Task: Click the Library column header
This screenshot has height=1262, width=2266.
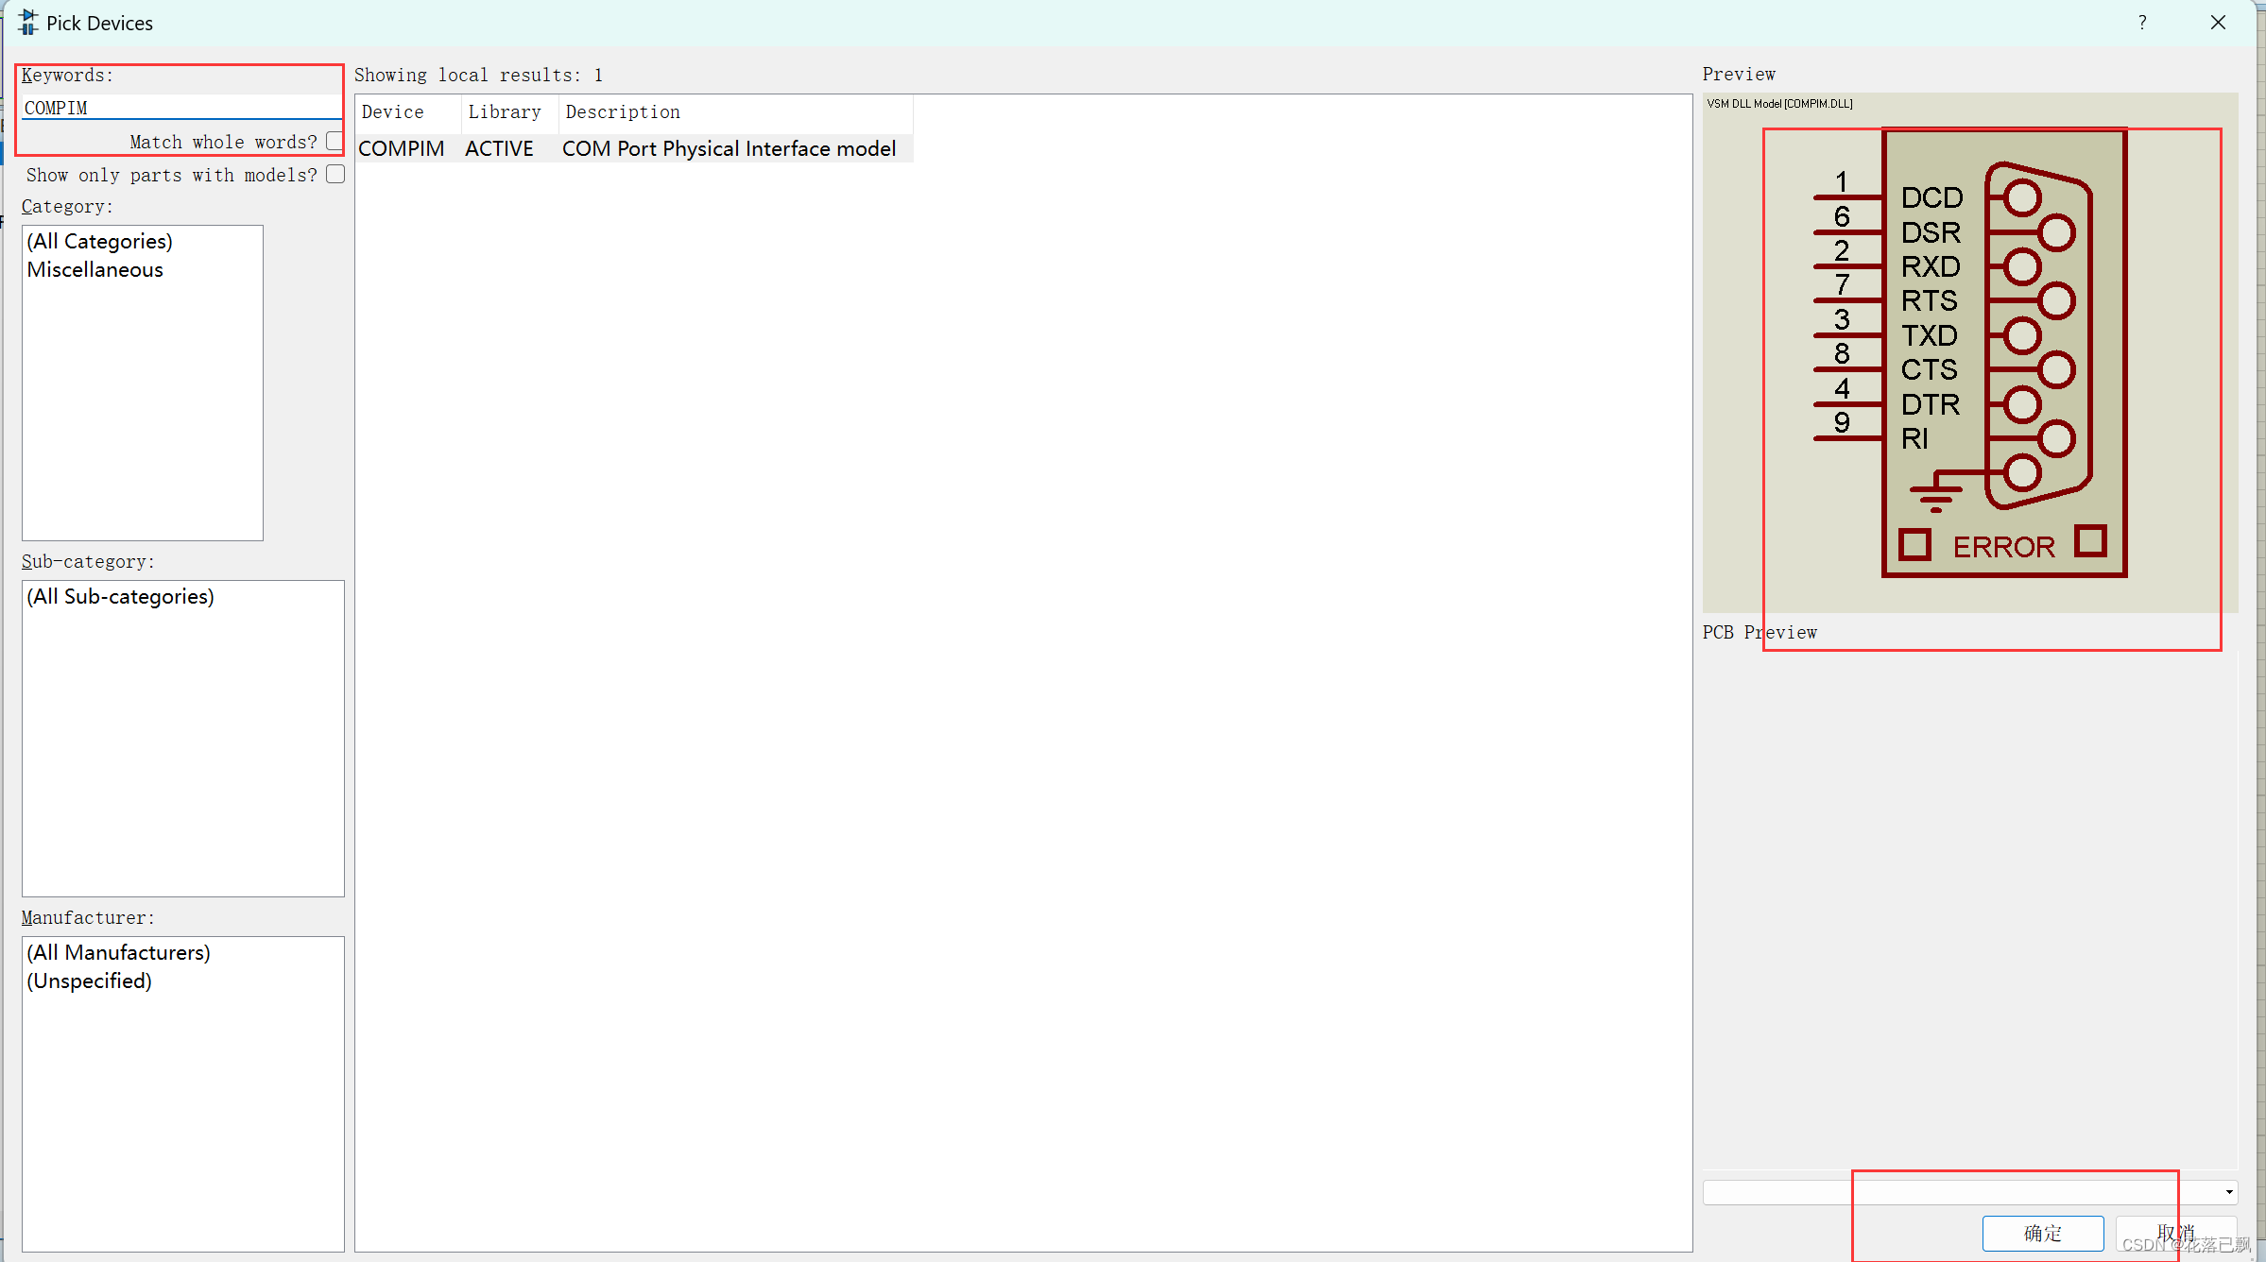Action: click(506, 111)
